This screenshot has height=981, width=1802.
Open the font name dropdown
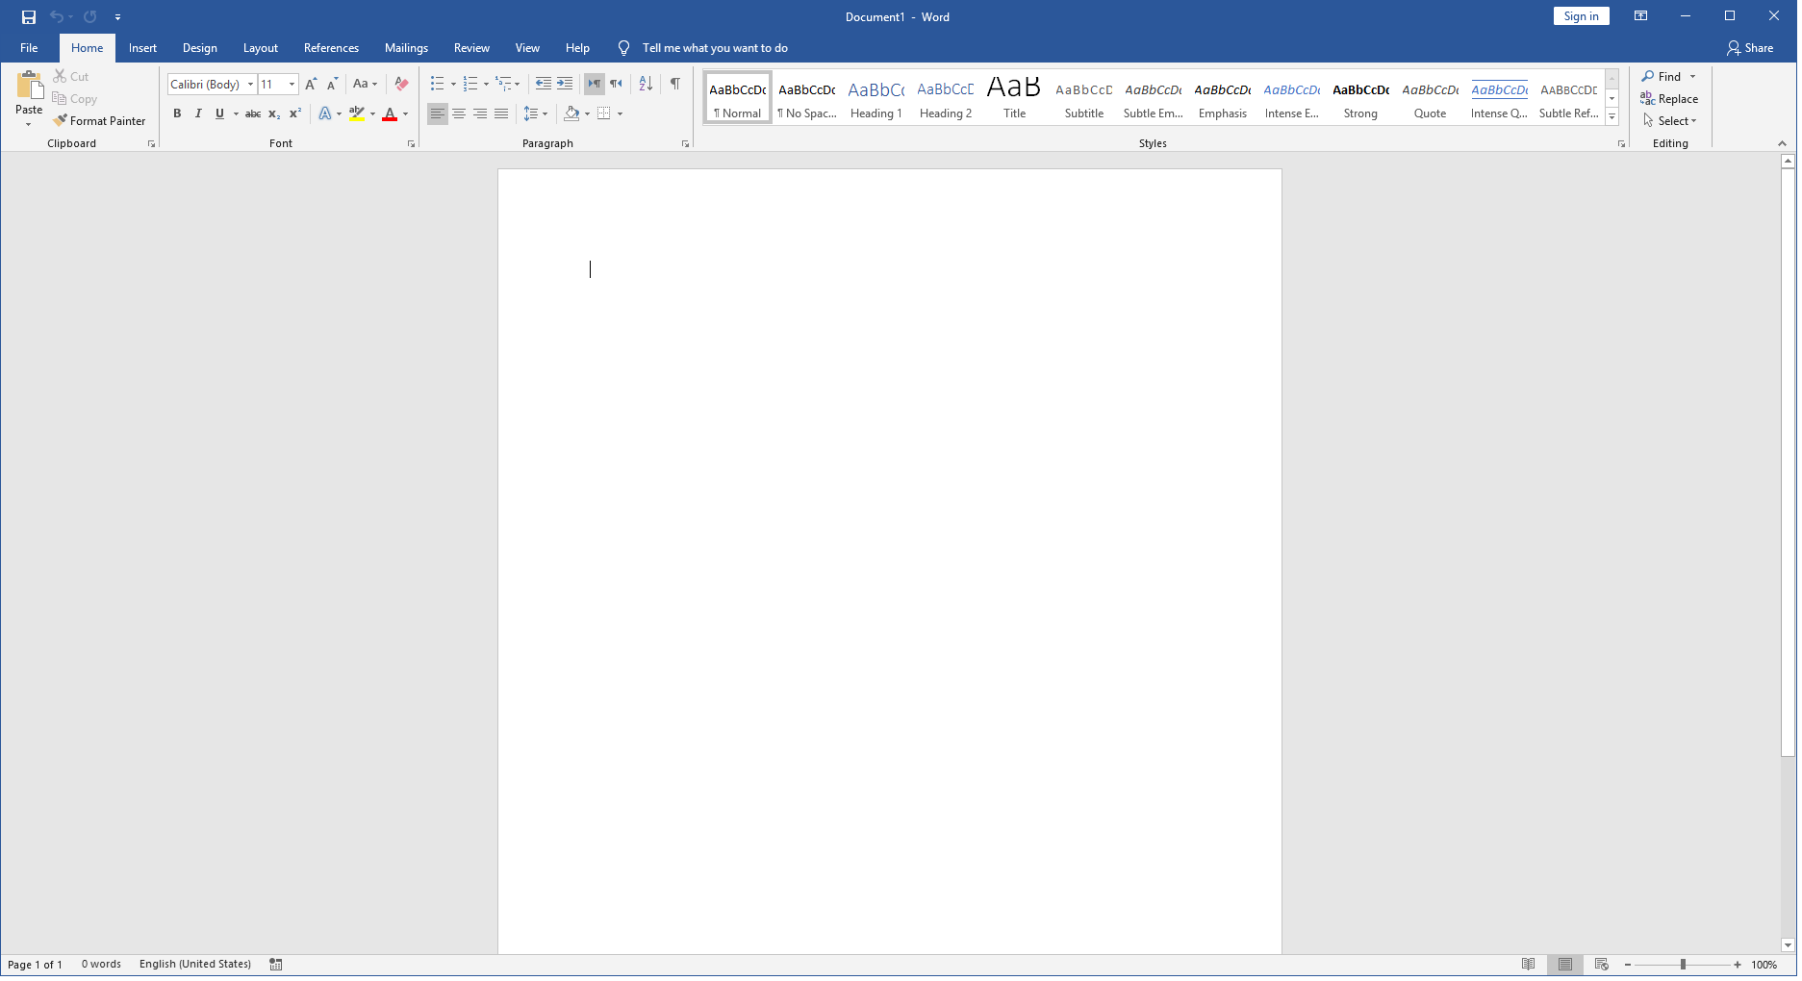249,84
